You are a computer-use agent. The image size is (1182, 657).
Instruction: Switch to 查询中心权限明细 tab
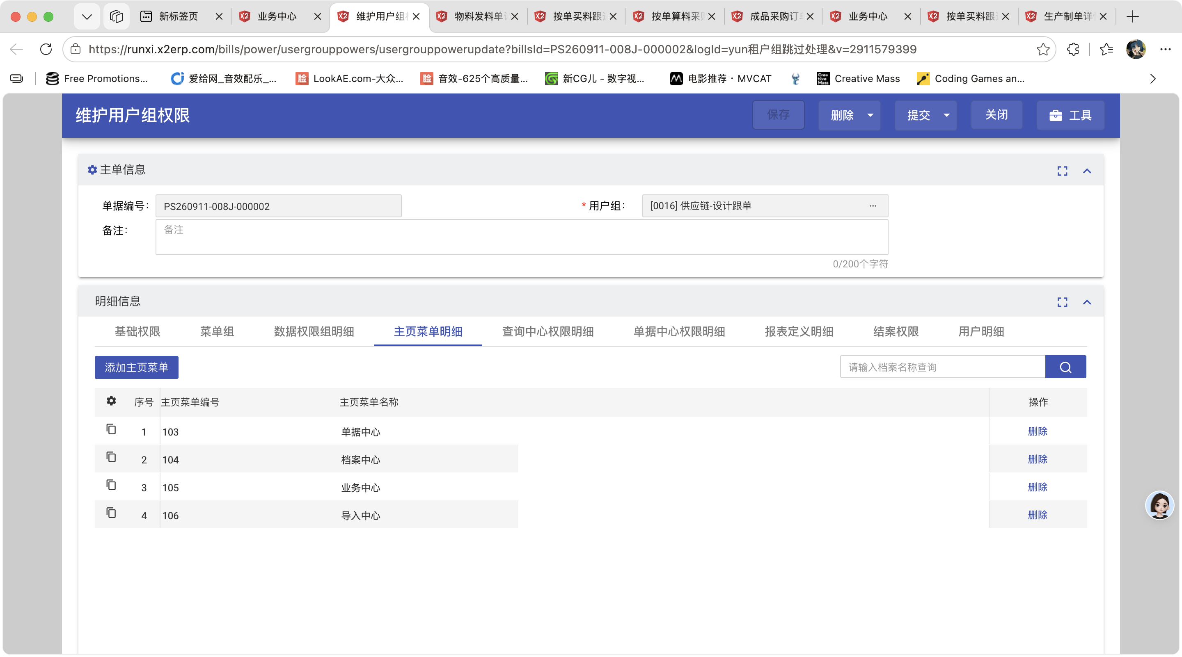(548, 331)
